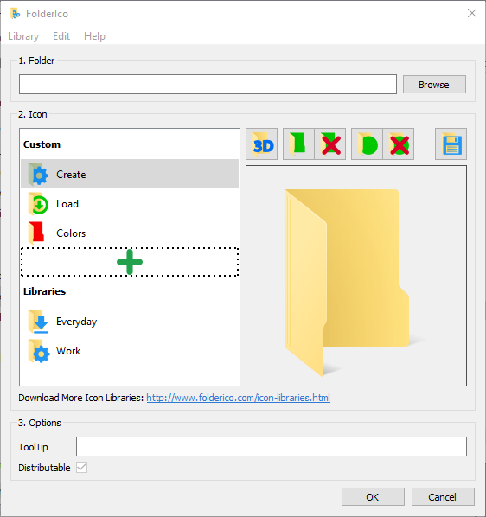Click the OK button
This screenshot has width=486, height=517.
click(x=373, y=497)
